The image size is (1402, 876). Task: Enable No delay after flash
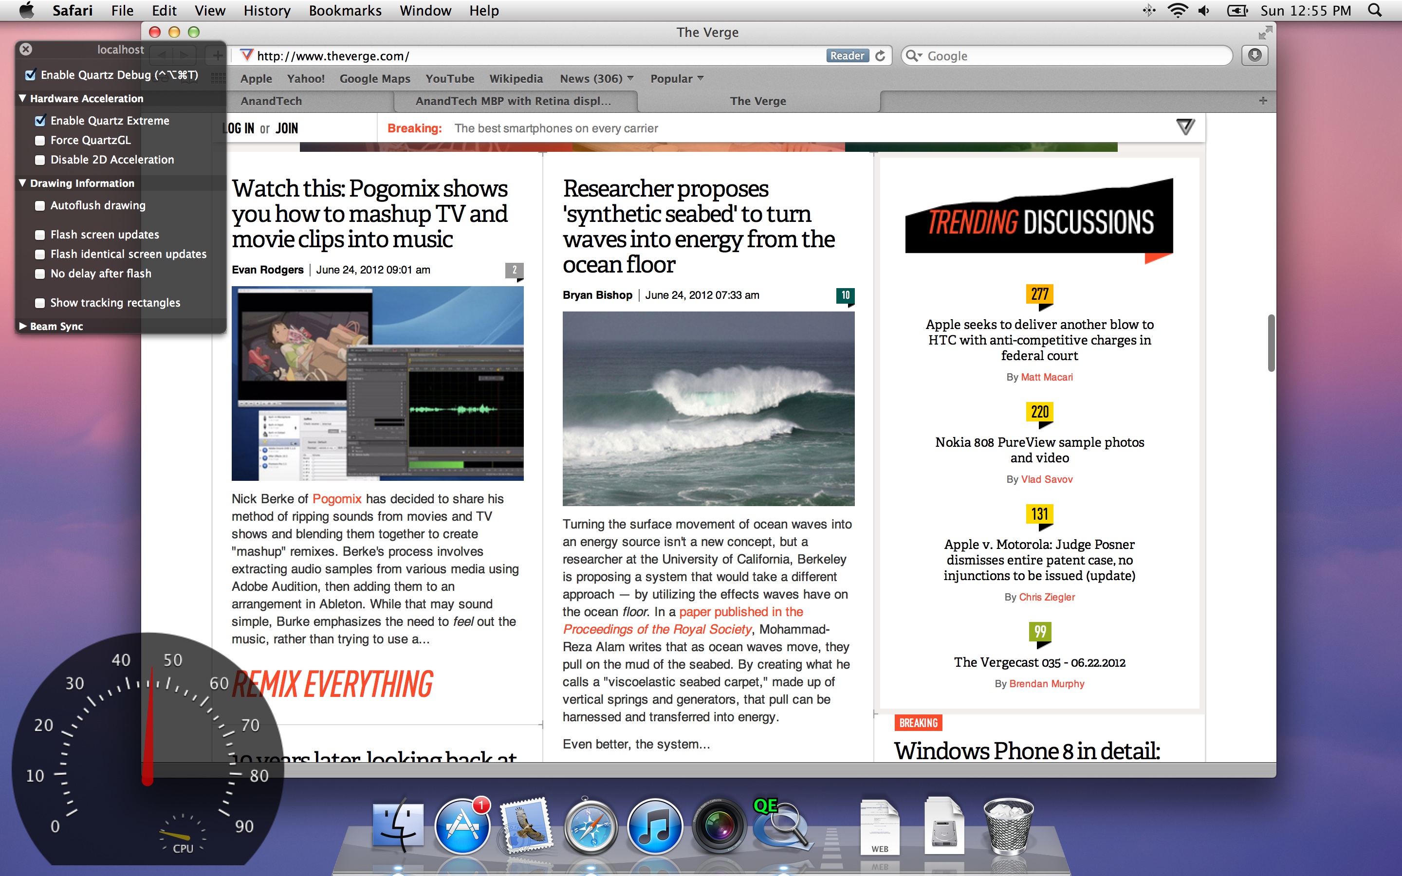pos(40,274)
